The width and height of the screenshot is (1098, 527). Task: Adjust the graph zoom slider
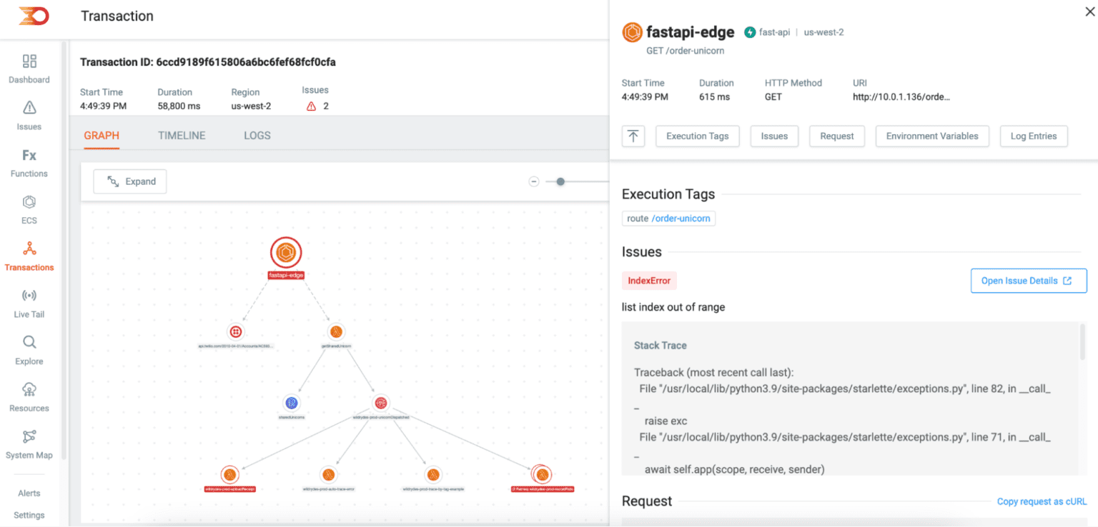pos(560,181)
